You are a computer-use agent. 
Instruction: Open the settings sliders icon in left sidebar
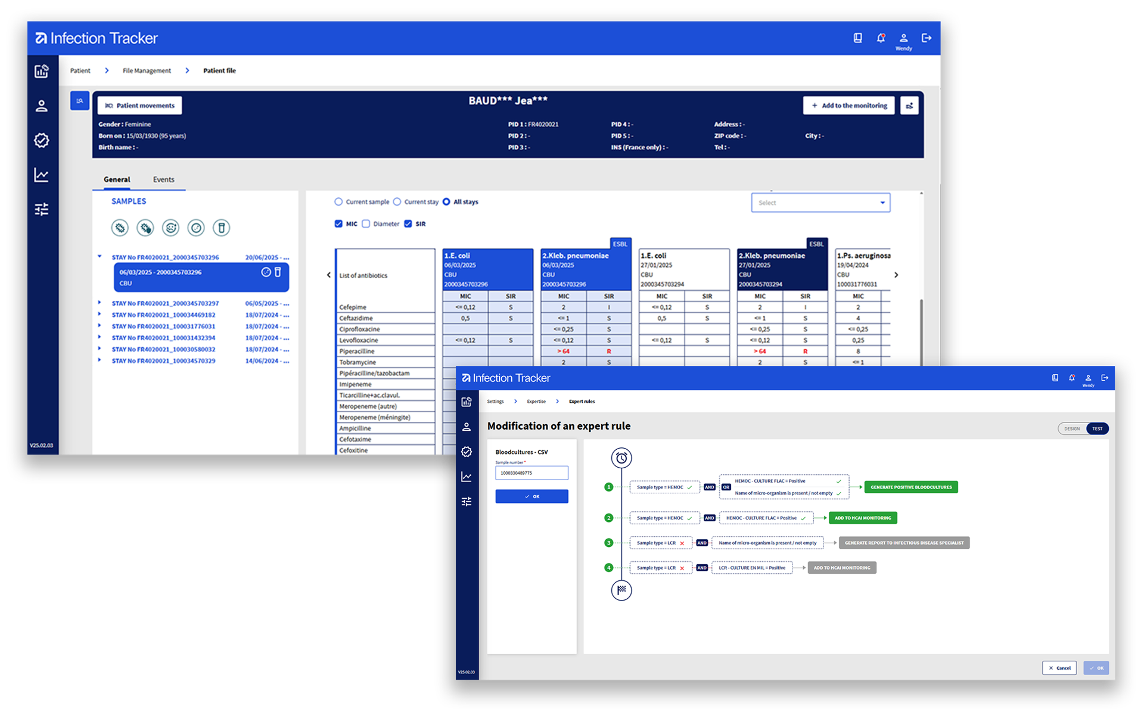[42, 210]
